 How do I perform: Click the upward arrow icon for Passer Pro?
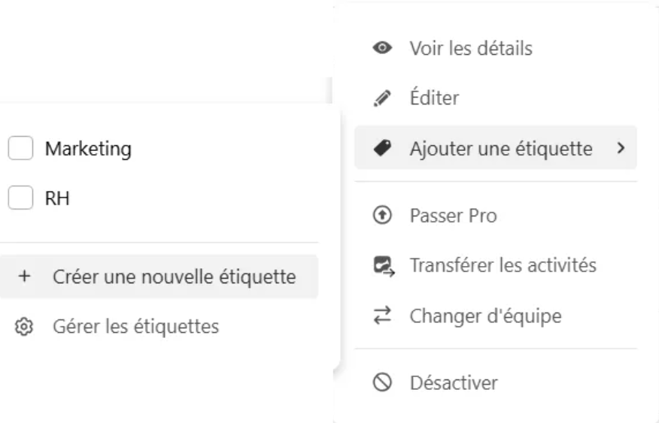(382, 216)
